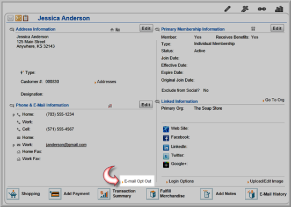Screen dimensions: 291x207
Task: Click cell phone number (571) 555-4567
Action: coord(60,129)
